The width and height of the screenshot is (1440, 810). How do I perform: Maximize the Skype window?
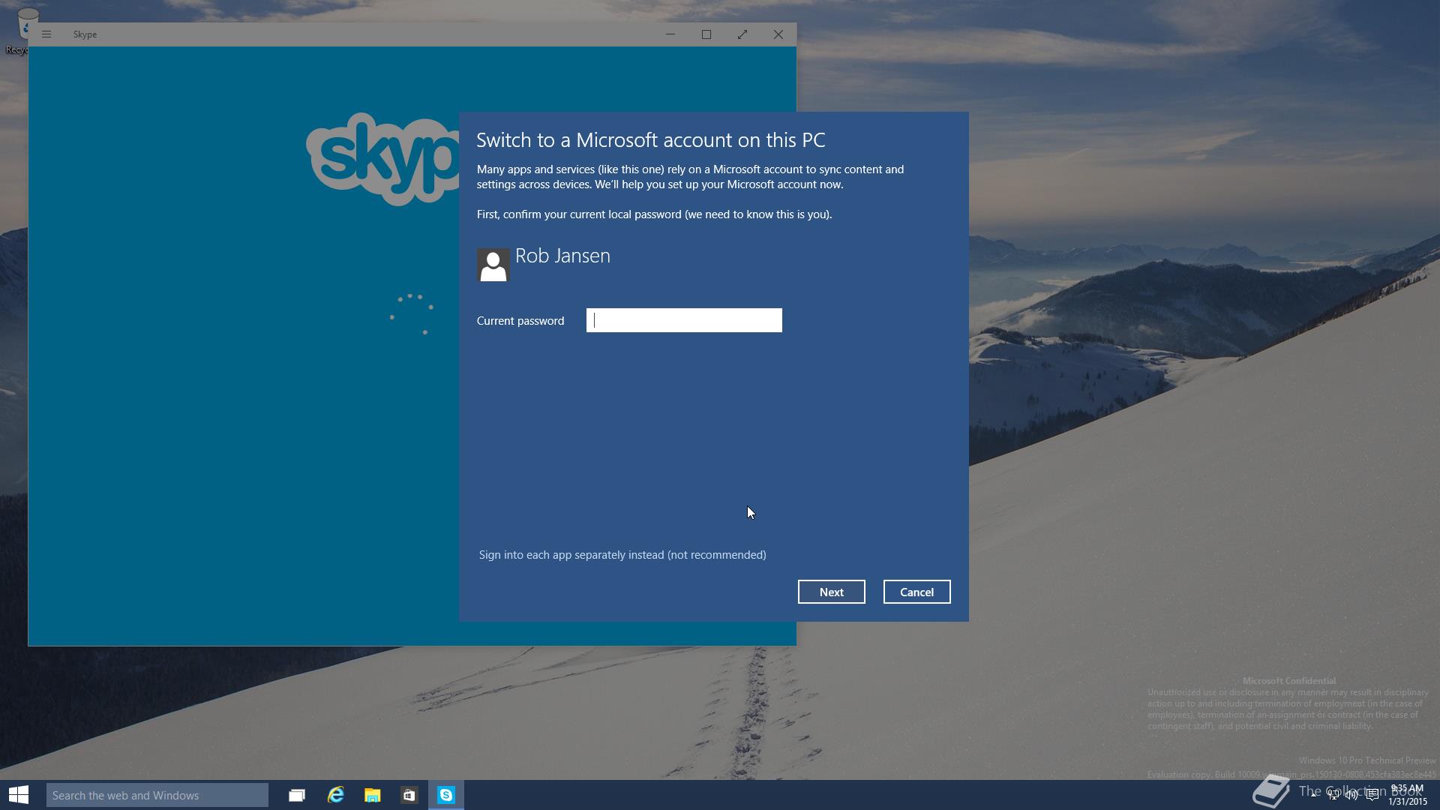point(706,34)
